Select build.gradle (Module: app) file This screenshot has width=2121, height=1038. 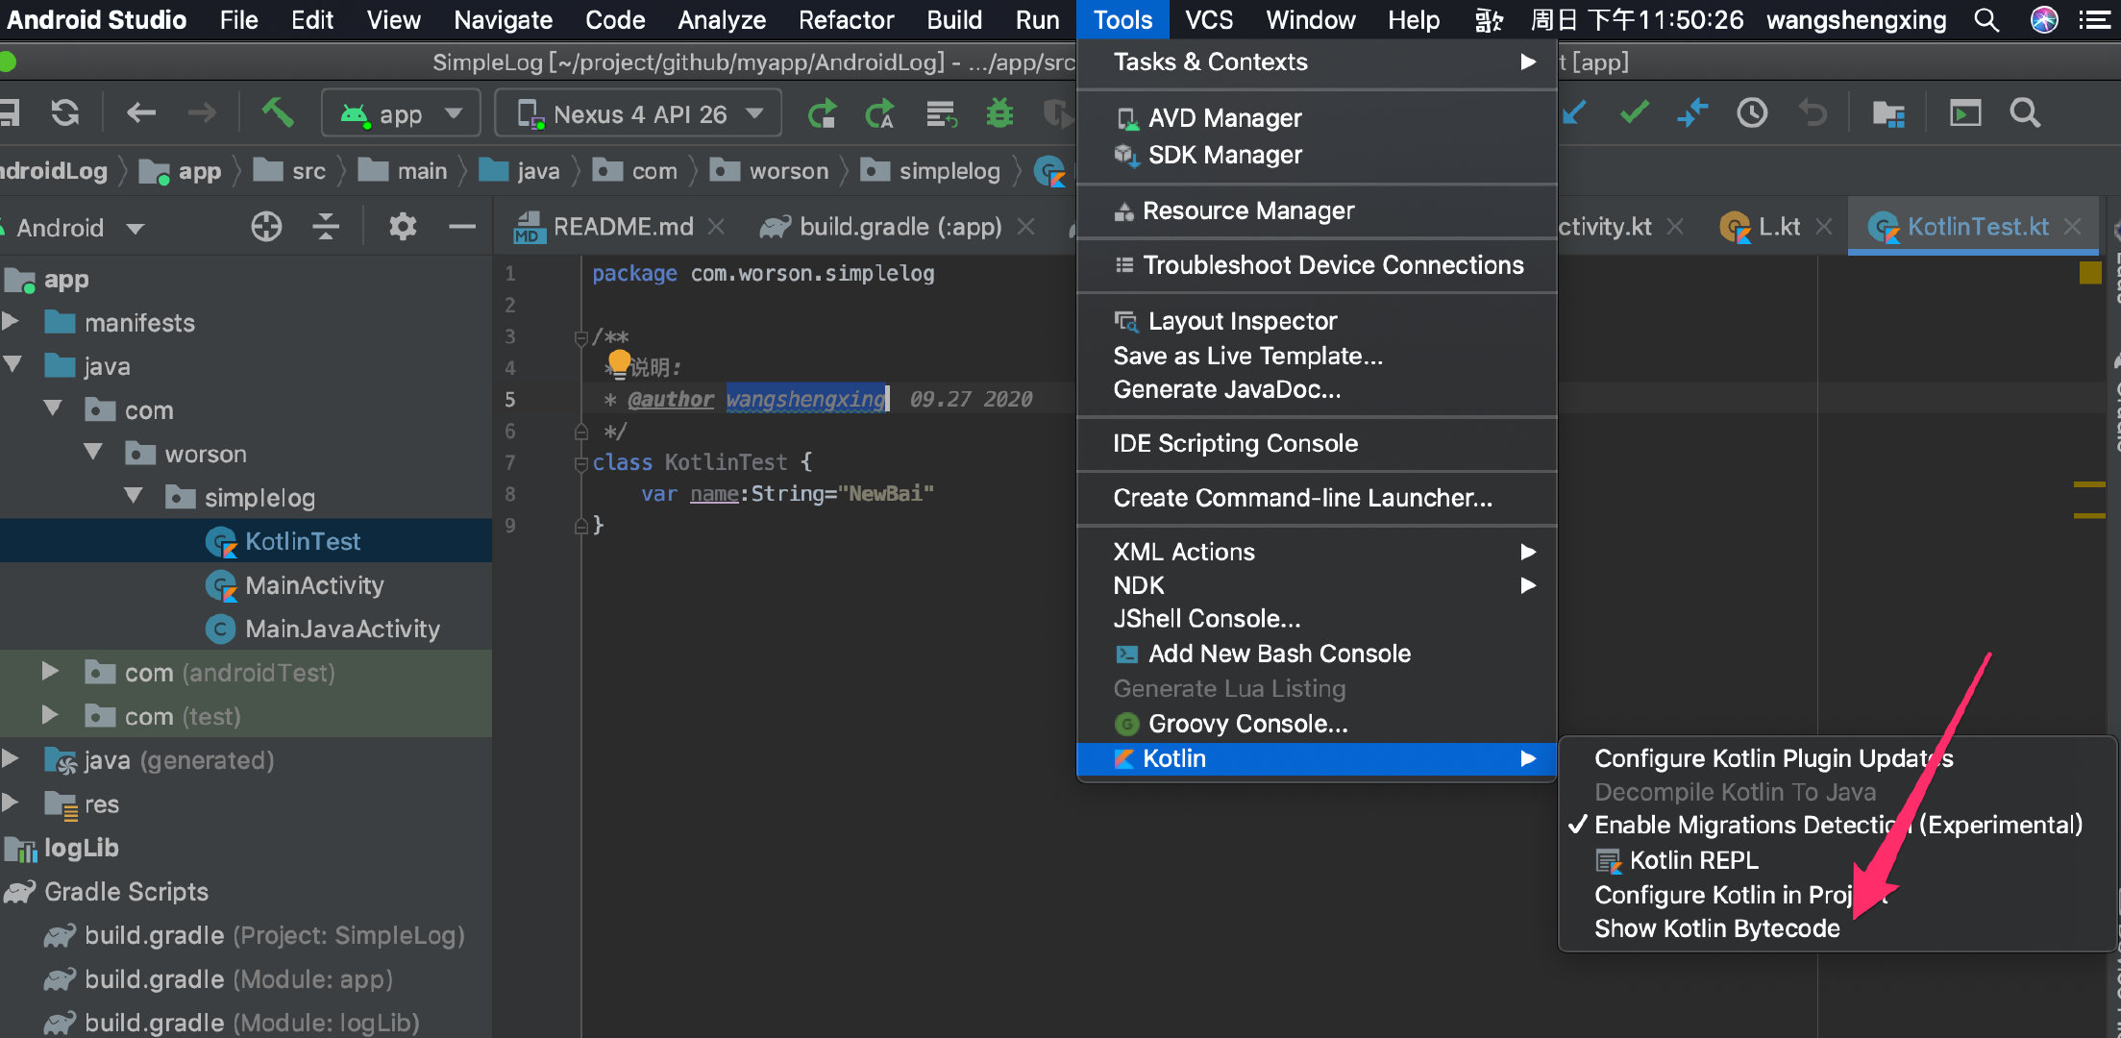[x=238, y=978]
